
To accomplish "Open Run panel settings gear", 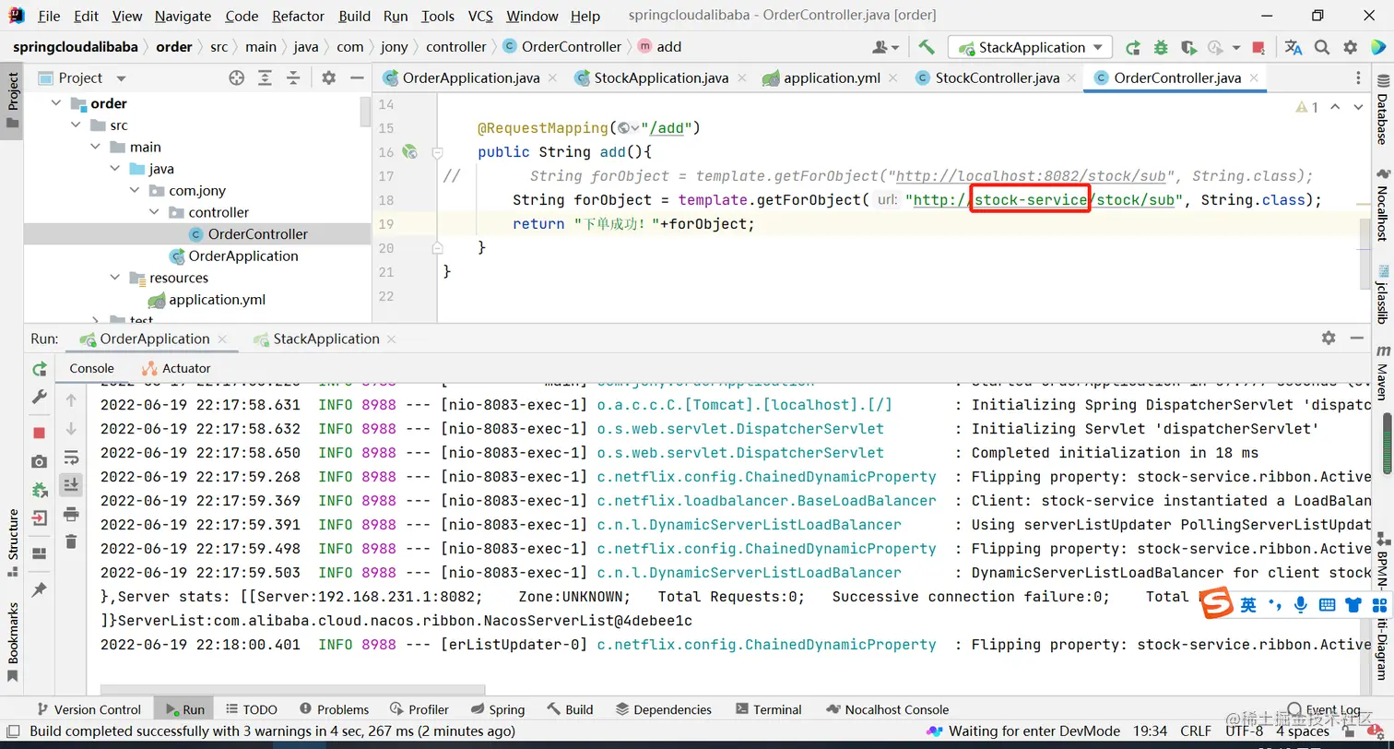I will tap(1329, 338).
